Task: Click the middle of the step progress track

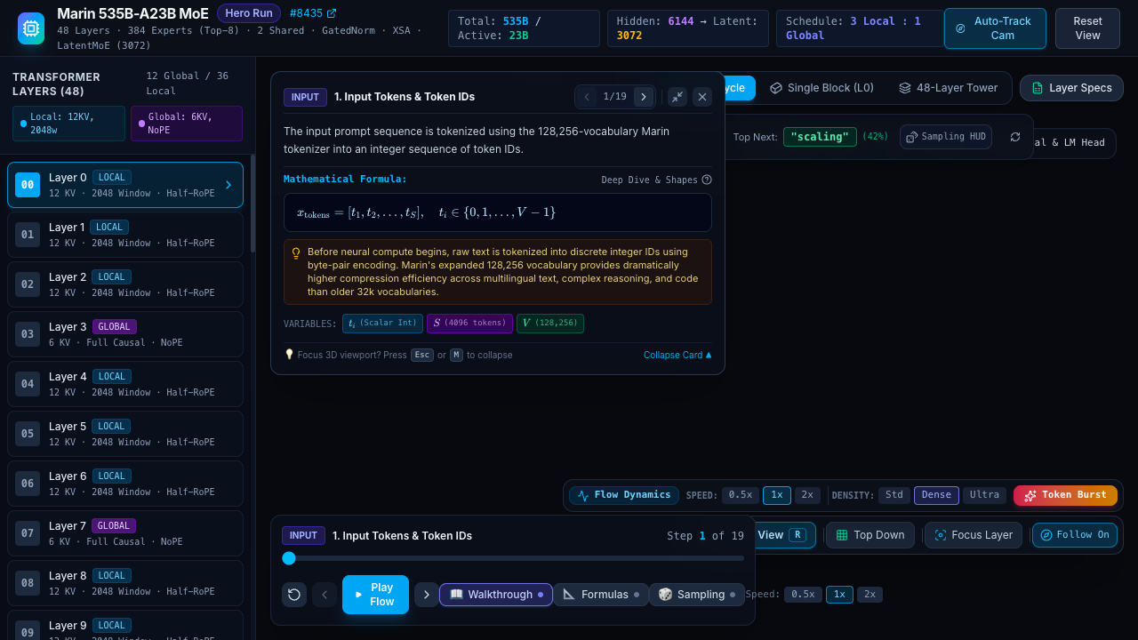Action: click(513, 558)
